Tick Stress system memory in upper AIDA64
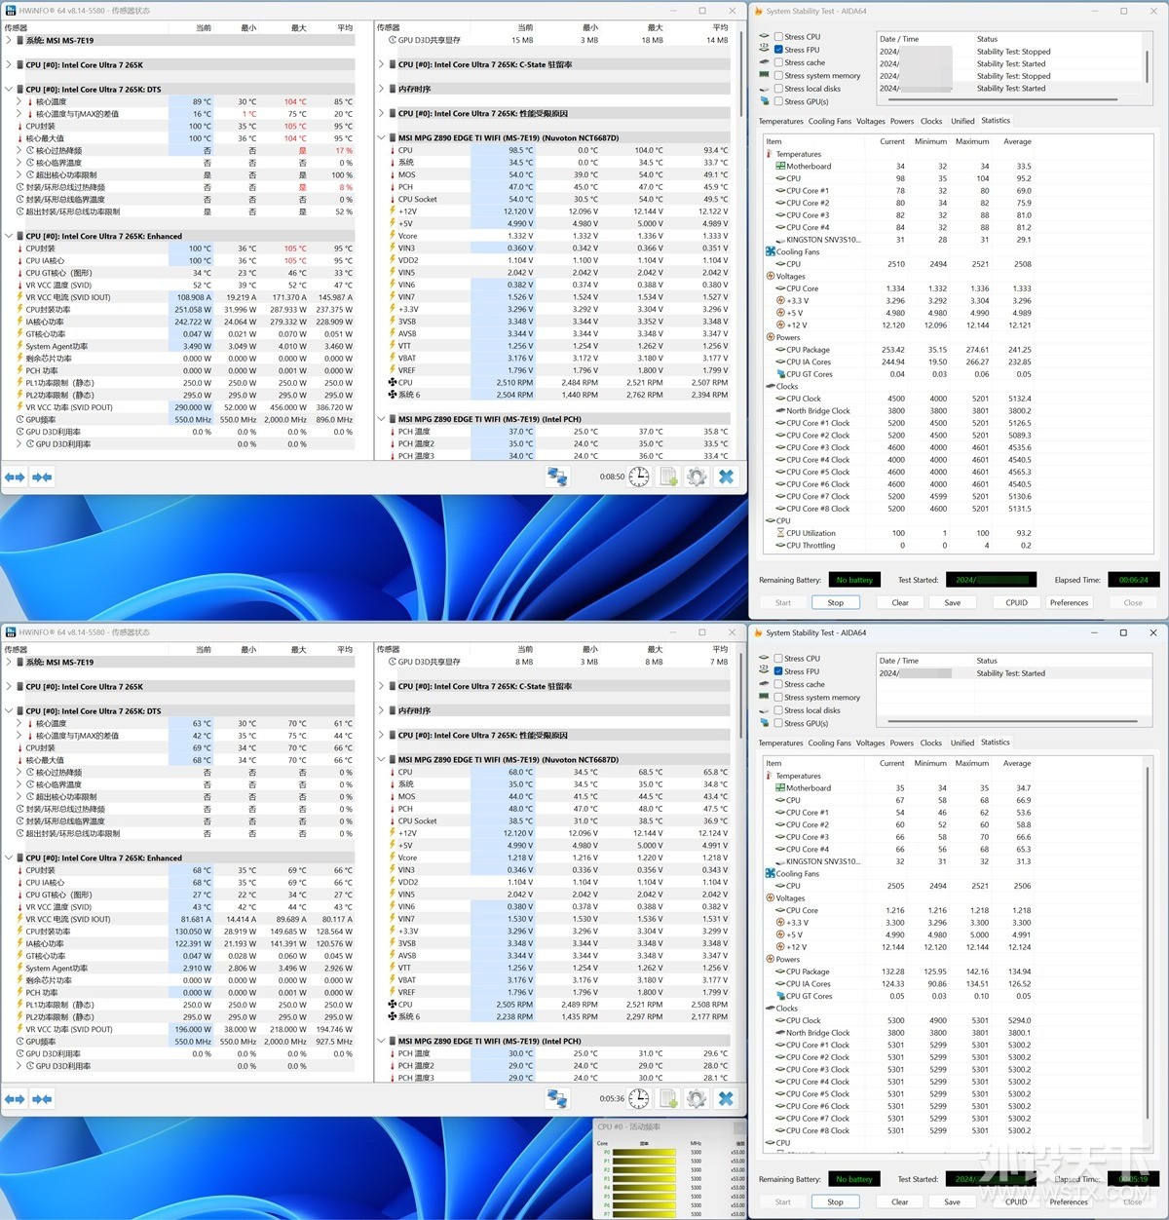Image resolution: width=1169 pixels, height=1220 pixels. [x=778, y=75]
